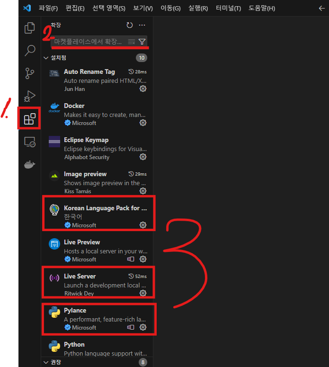The width and height of the screenshot is (329, 367).
Task: Open Auto Rename Tag manage gear
Action: click(x=143, y=89)
